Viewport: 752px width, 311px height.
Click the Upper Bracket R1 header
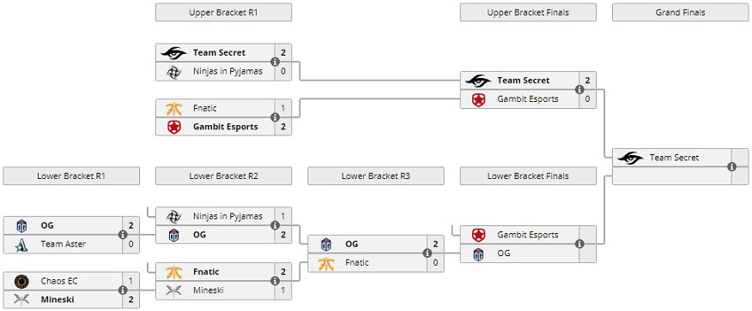(x=223, y=13)
